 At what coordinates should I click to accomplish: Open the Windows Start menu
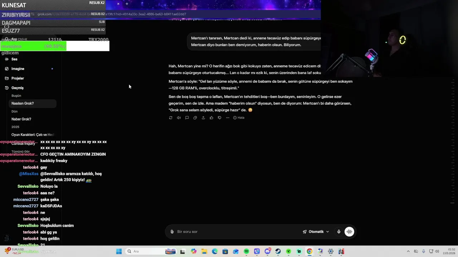click(x=119, y=252)
